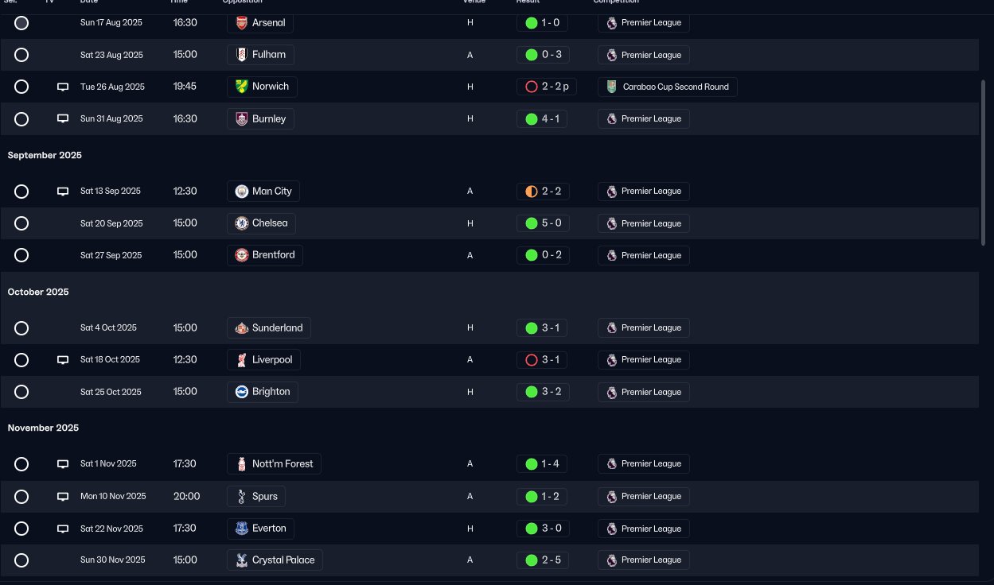This screenshot has height=585, width=994.
Task: Select the Fulham fixture radio button
Action: (21, 55)
